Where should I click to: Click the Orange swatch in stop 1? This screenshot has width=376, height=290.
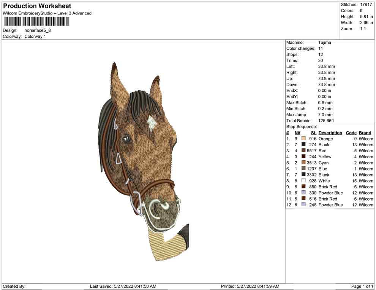(x=303, y=139)
